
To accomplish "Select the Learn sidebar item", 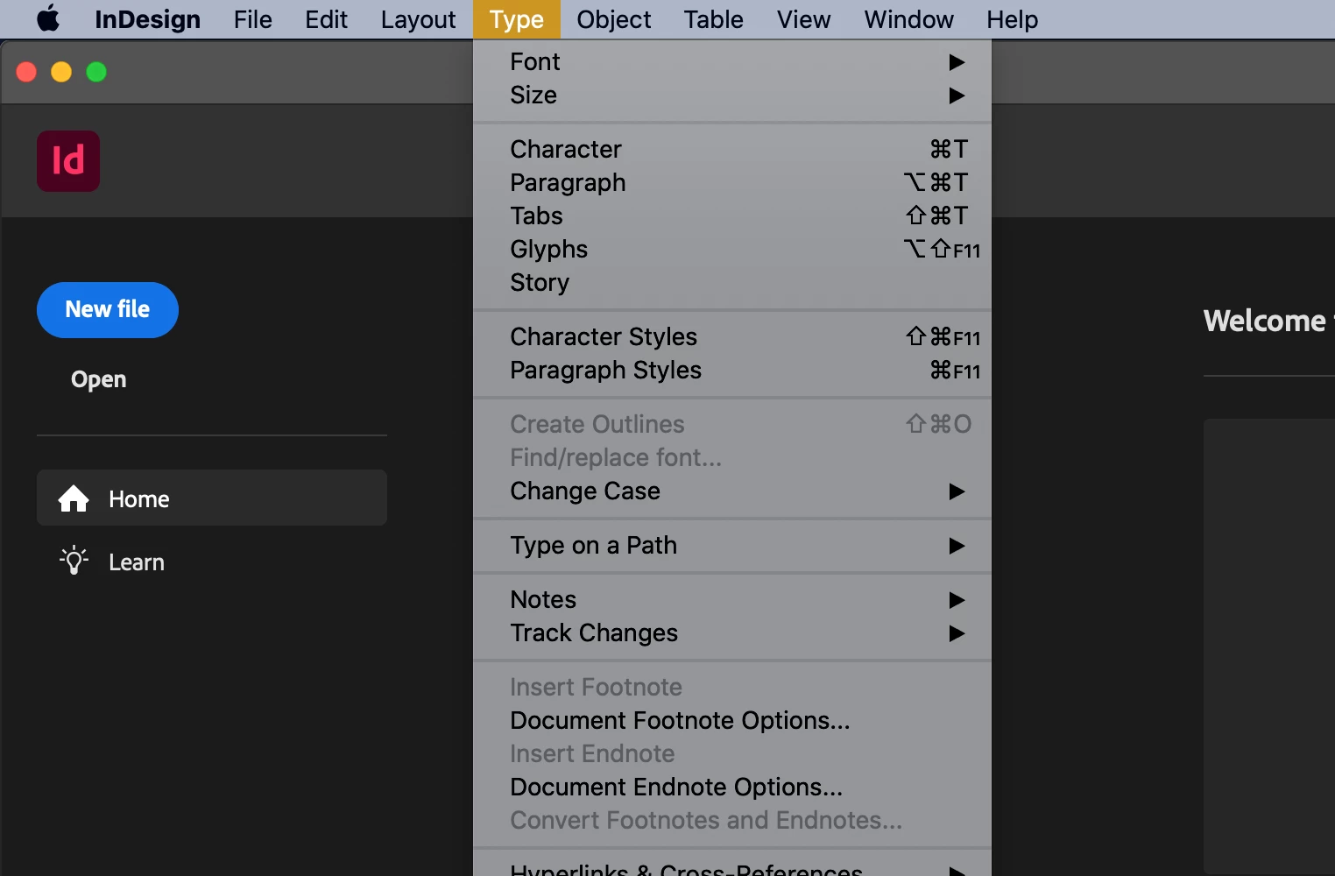I will point(212,562).
